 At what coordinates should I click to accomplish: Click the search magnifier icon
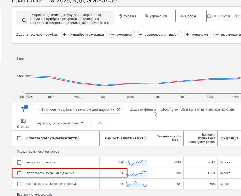[x=24, y=21]
